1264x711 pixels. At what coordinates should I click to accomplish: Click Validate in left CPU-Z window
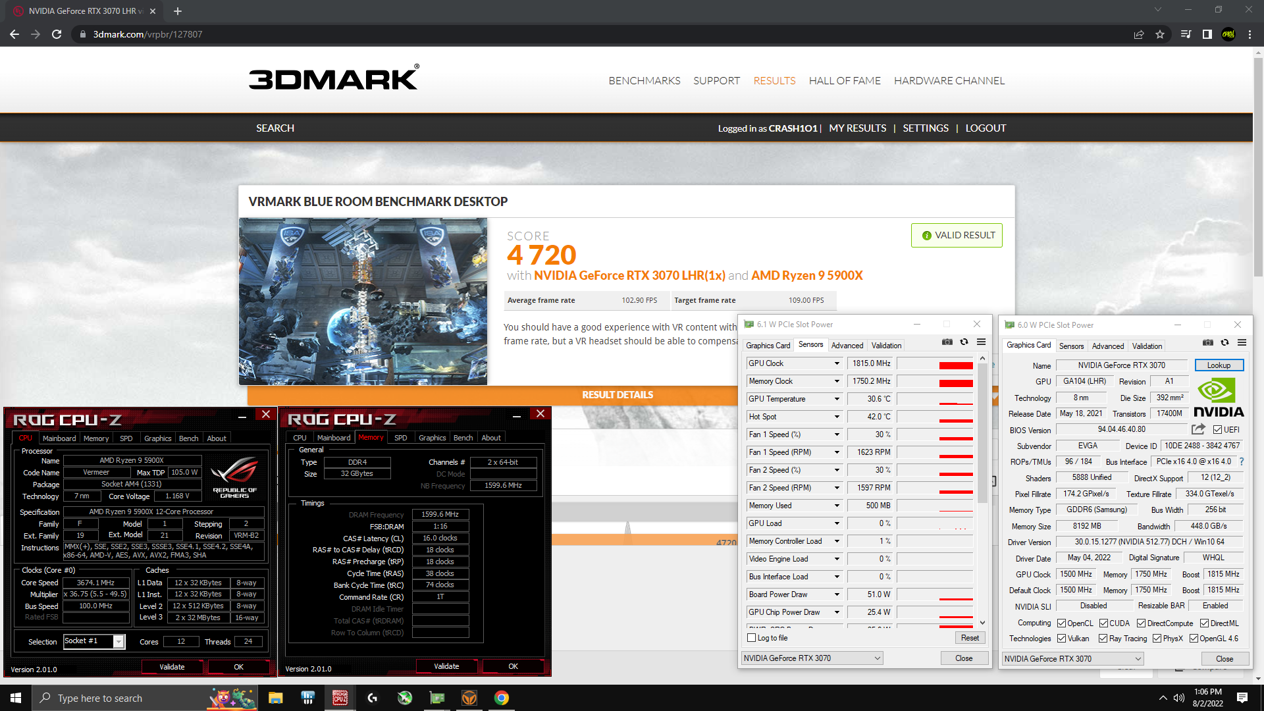point(172,667)
